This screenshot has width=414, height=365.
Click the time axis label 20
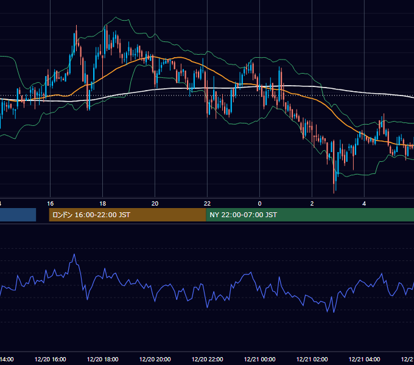[155, 204]
